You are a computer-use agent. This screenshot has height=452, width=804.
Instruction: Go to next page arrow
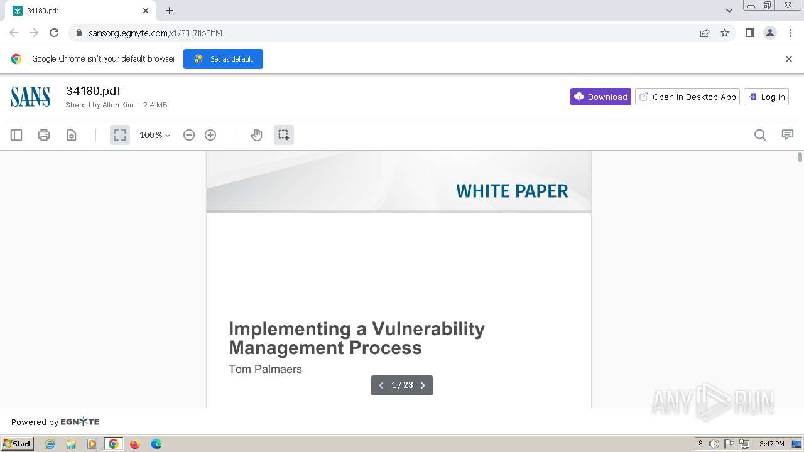coord(423,385)
